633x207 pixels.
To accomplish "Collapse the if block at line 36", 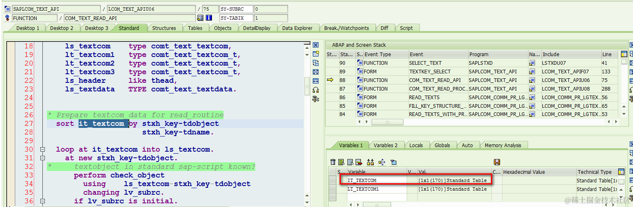I will tap(42, 201).
